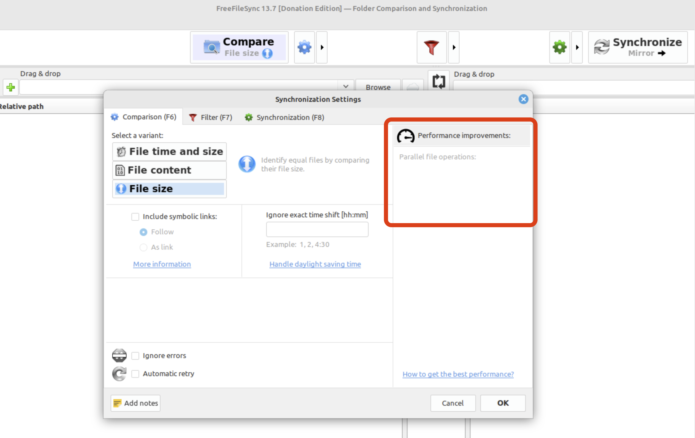Image resolution: width=695 pixels, height=438 pixels.
Task: Click the Ignore errors mask icon
Action: coord(119,355)
